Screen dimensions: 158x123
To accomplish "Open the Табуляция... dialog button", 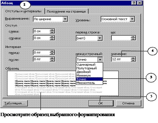I will (15, 103).
